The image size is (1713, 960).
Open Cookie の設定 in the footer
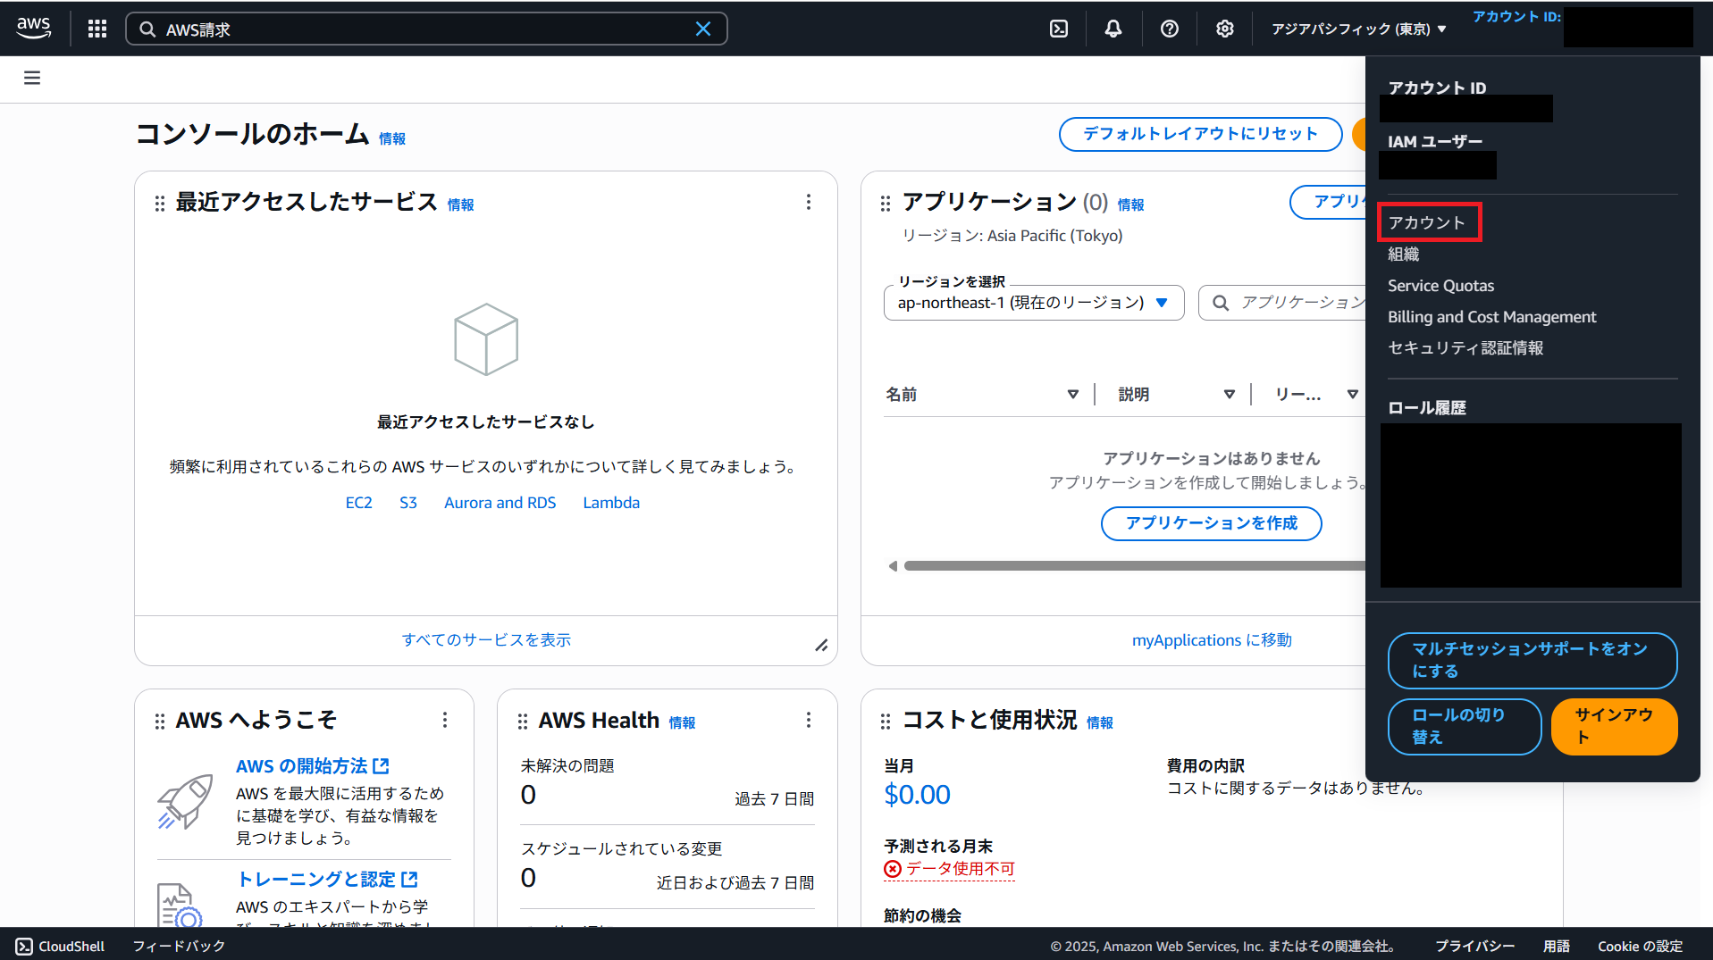click(1640, 946)
